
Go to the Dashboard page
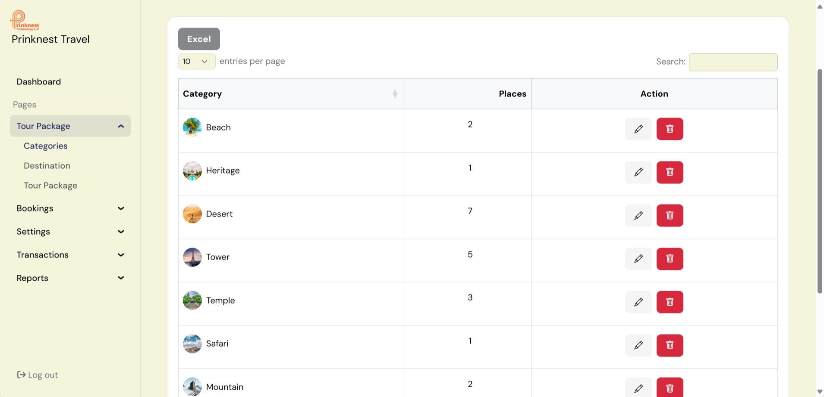(39, 82)
